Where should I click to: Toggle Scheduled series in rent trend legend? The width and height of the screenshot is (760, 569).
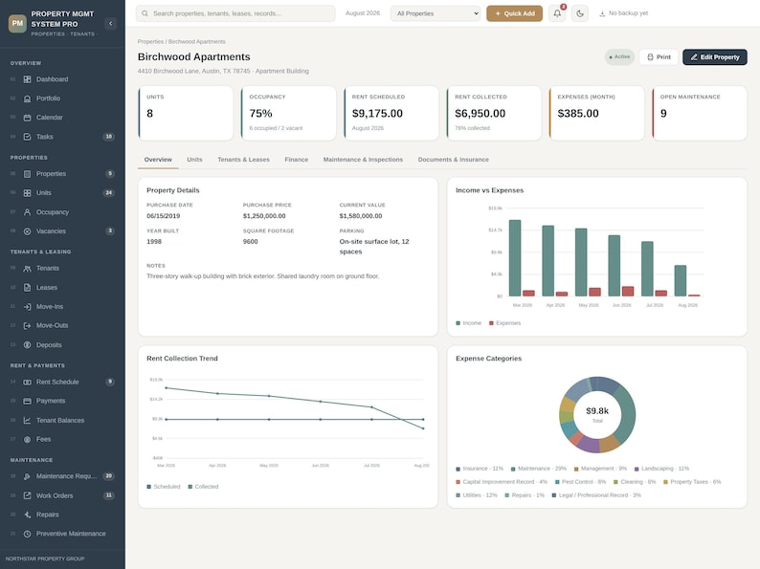pos(164,486)
